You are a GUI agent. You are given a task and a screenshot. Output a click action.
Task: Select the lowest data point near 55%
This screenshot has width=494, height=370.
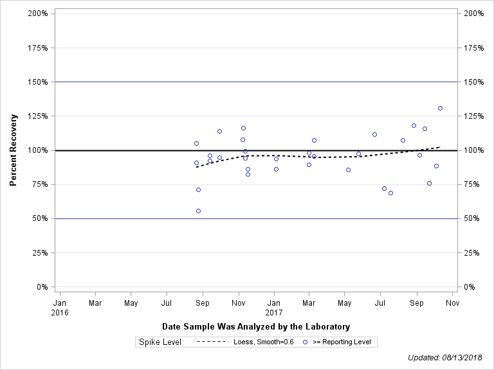199,211
